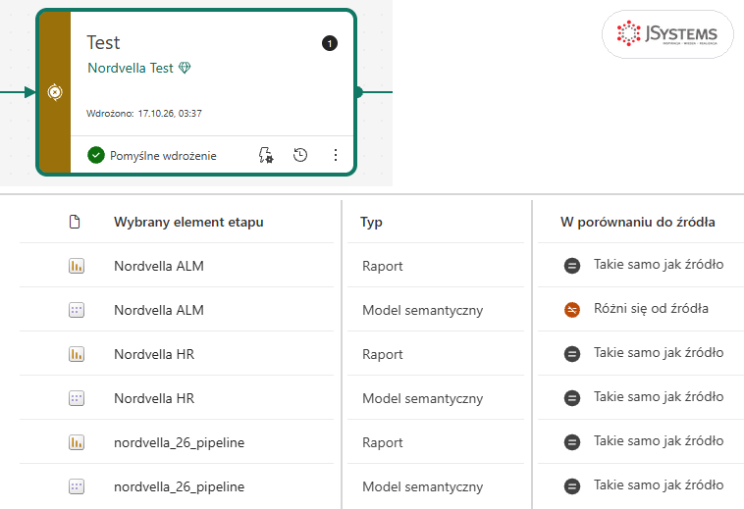
Task: Click the Wdrożono: 17.10.26, 03:37 text
Action: 143,113
